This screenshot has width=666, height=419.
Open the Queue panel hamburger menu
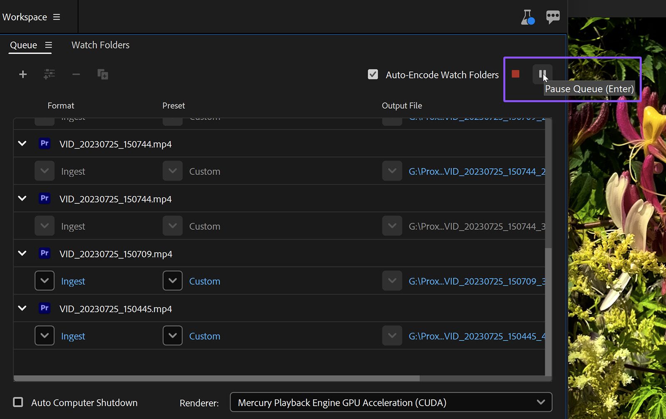pos(49,45)
